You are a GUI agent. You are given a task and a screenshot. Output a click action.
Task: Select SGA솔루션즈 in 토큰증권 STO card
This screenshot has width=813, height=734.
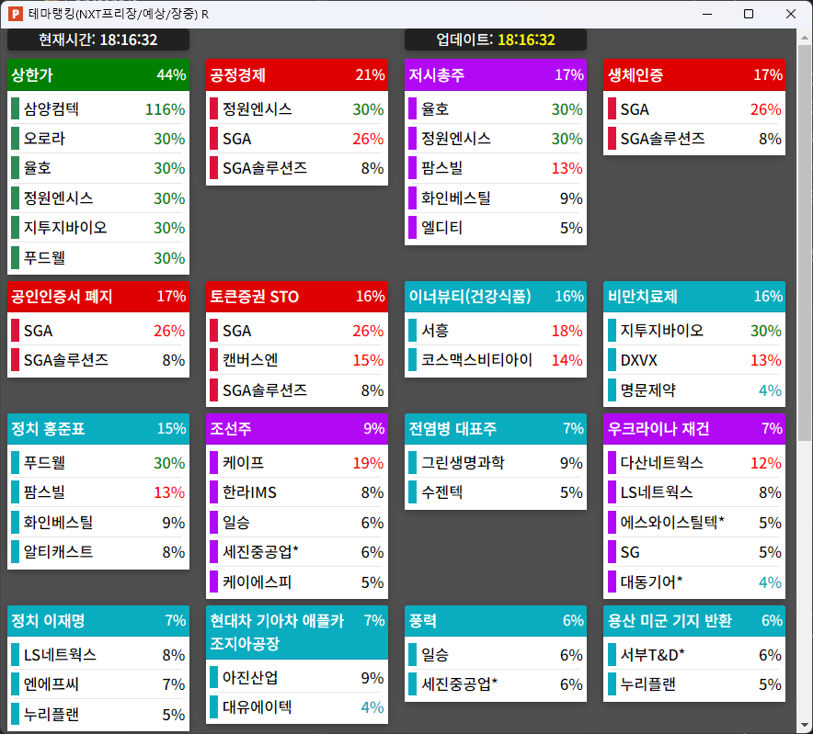point(297,390)
